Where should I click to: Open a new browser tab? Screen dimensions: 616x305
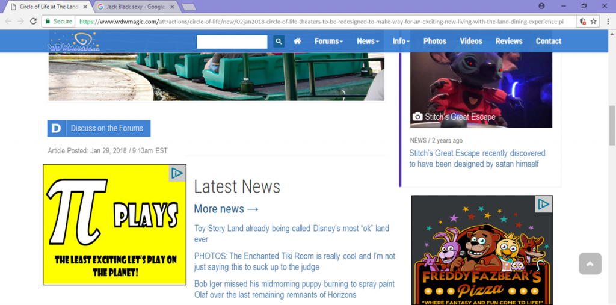coord(189,7)
